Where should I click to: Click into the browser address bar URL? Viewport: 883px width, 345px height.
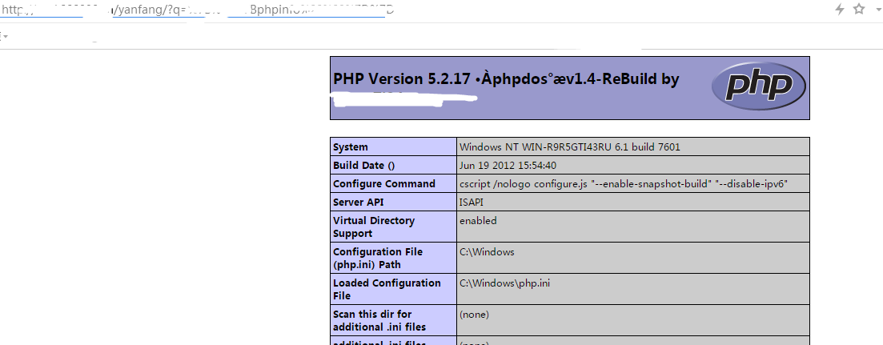[x=197, y=10]
